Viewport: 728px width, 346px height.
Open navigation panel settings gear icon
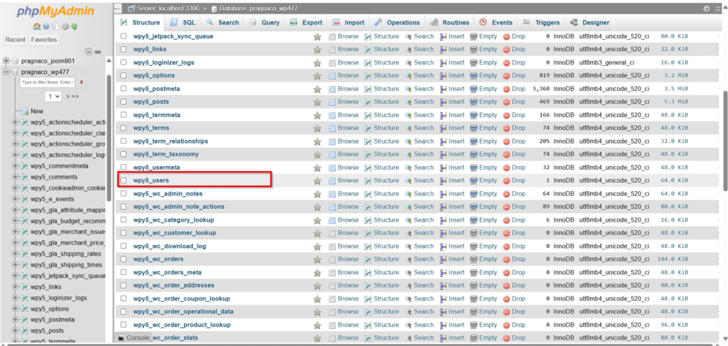click(x=65, y=26)
